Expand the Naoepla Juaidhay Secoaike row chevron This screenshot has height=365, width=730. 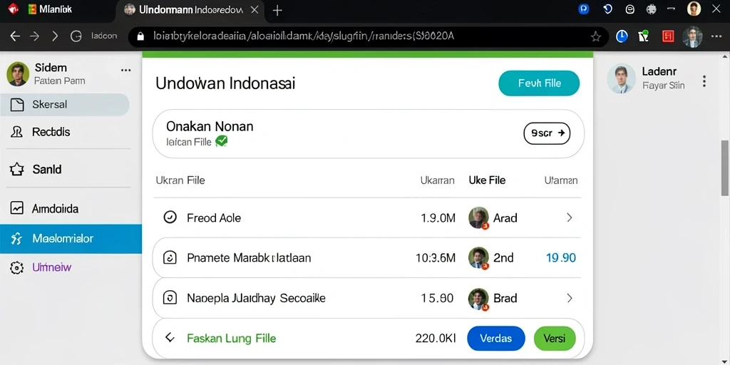point(569,298)
